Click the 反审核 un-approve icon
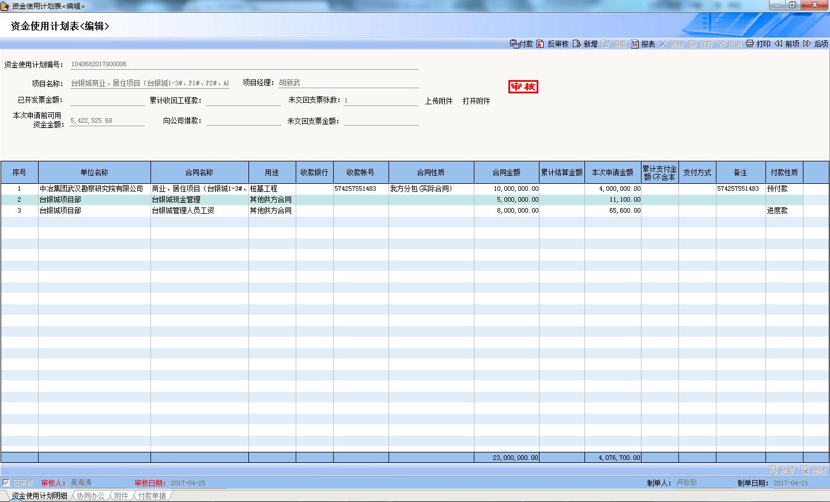Screen dimensions: 830x502 [x=541, y=44]
